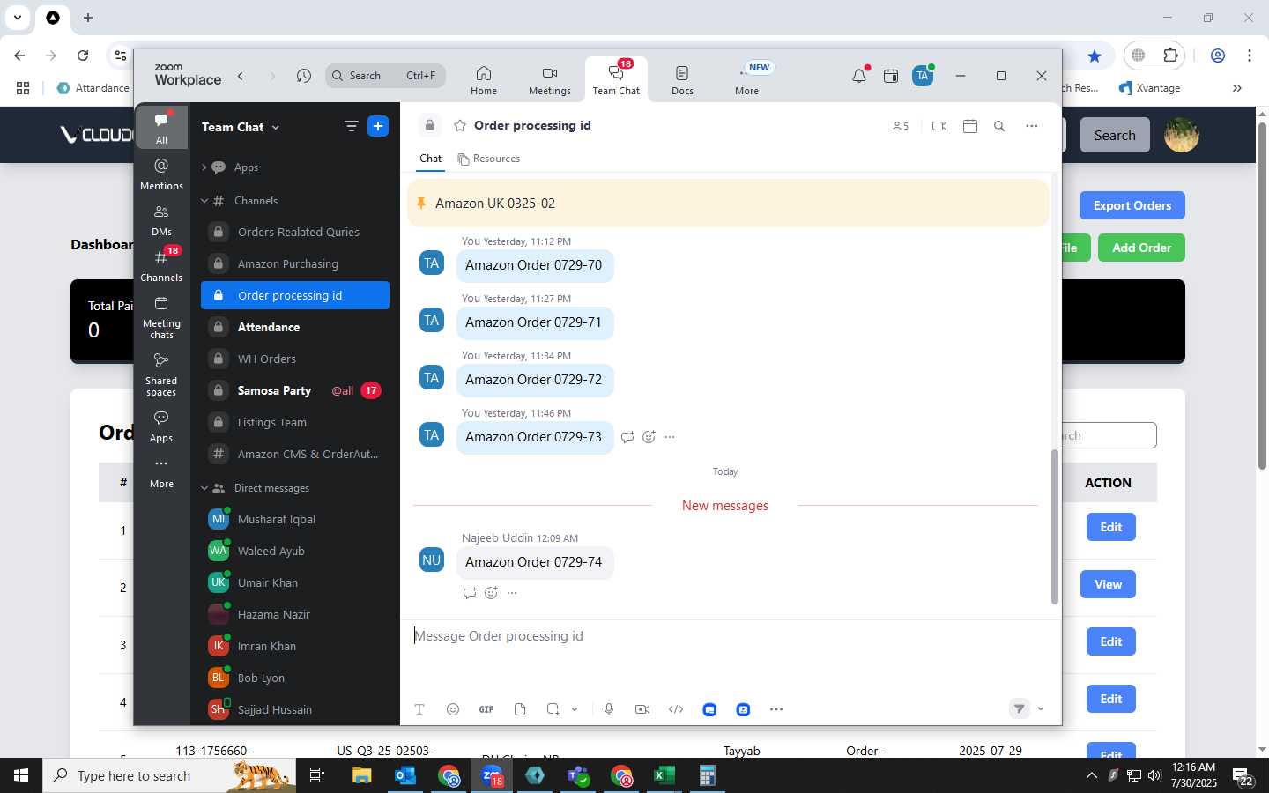Image resolution: width=1269 pixels, height=793 pixels.
Task: Open Excel from the Windows taskbar
Action: click(664, 775)
